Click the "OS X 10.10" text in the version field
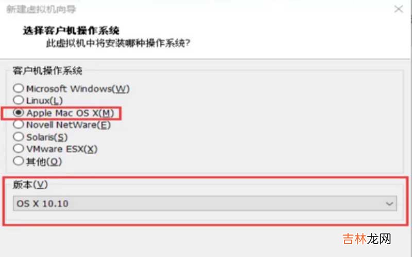Screen dimensions: 412x257 [42, 204]
